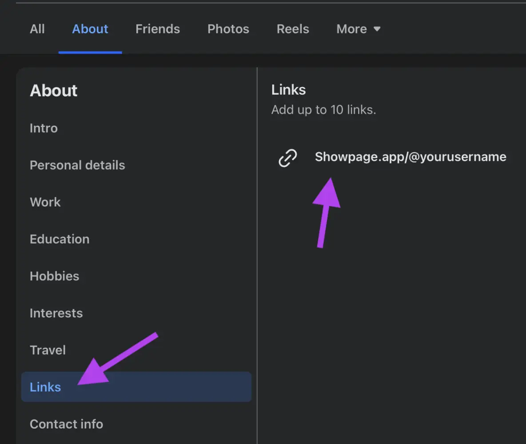Open the Showpage.app/@yourusername link
This screenshot has width=526, height=444.
[410, 157]
